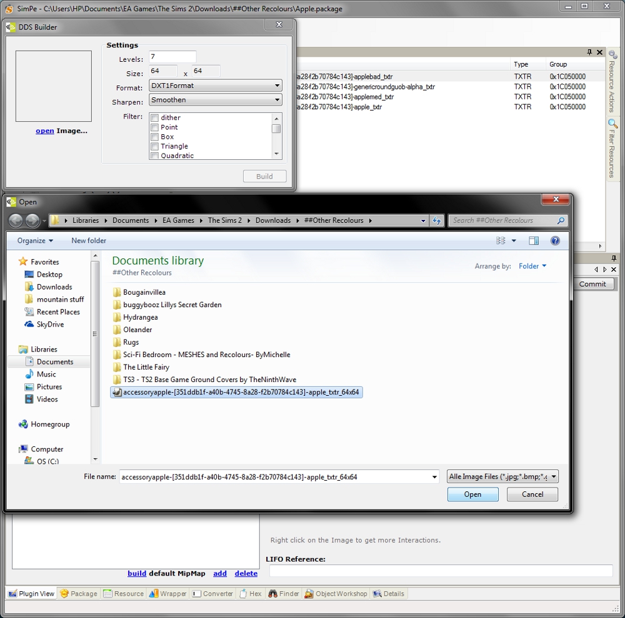
Task: Enable the dither filter checkbox
Action: click(x=154, y=118)
